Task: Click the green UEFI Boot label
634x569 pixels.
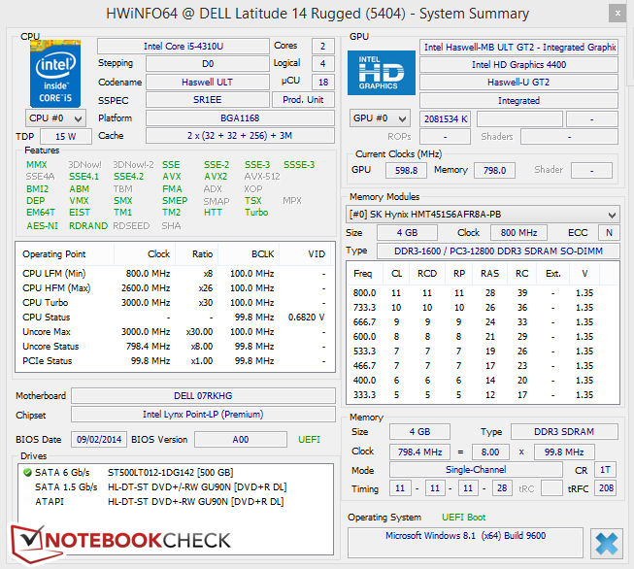Action: (463, 518)
